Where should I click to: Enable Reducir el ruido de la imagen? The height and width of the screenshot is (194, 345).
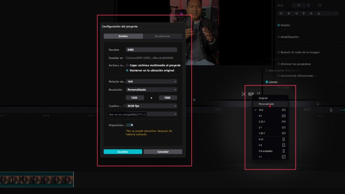[279, 52]
